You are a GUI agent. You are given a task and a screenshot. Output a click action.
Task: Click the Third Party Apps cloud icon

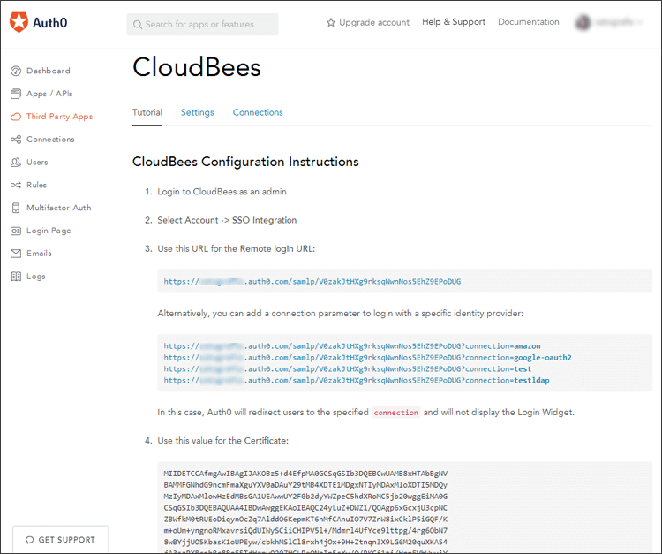coord(16,117)
